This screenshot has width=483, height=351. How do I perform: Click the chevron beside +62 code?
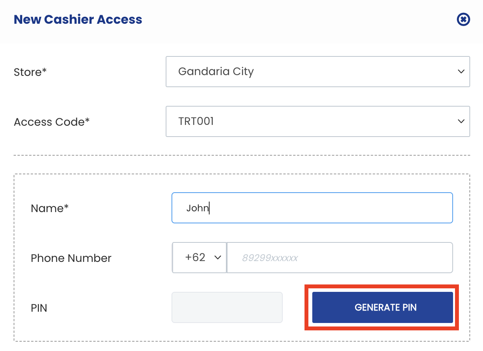218,258
